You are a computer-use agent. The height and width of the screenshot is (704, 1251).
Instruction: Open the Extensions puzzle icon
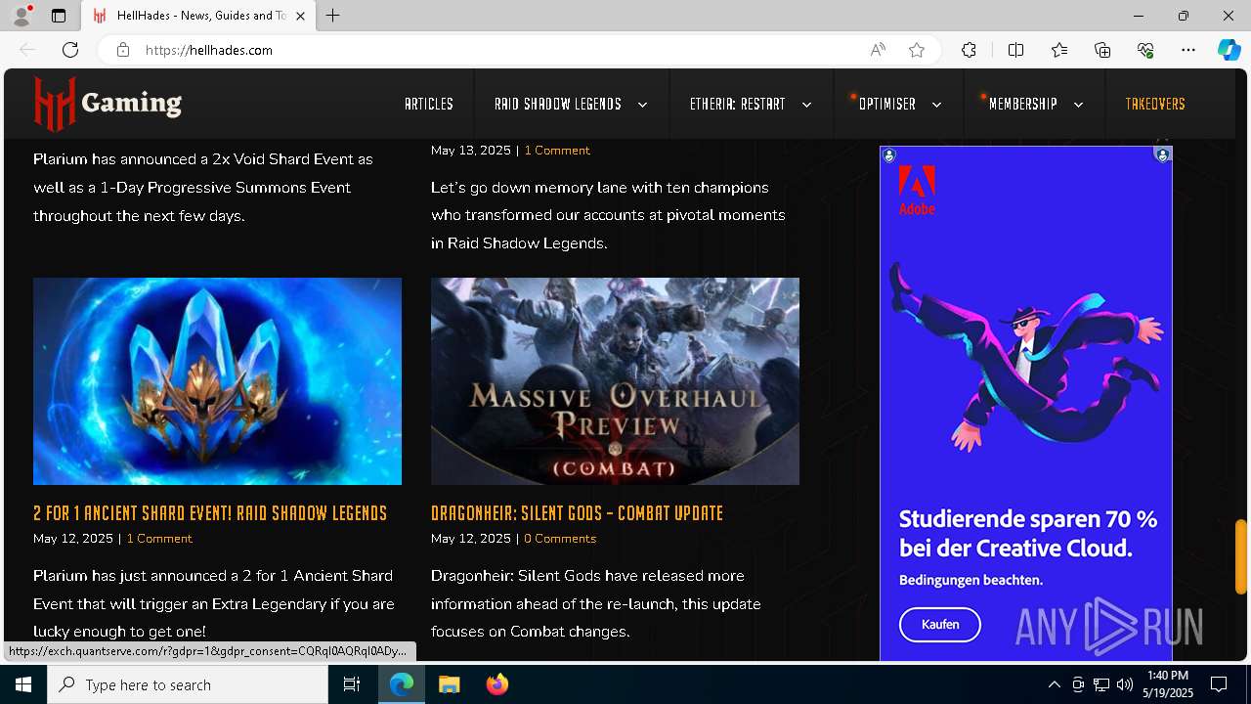(969, 50)
